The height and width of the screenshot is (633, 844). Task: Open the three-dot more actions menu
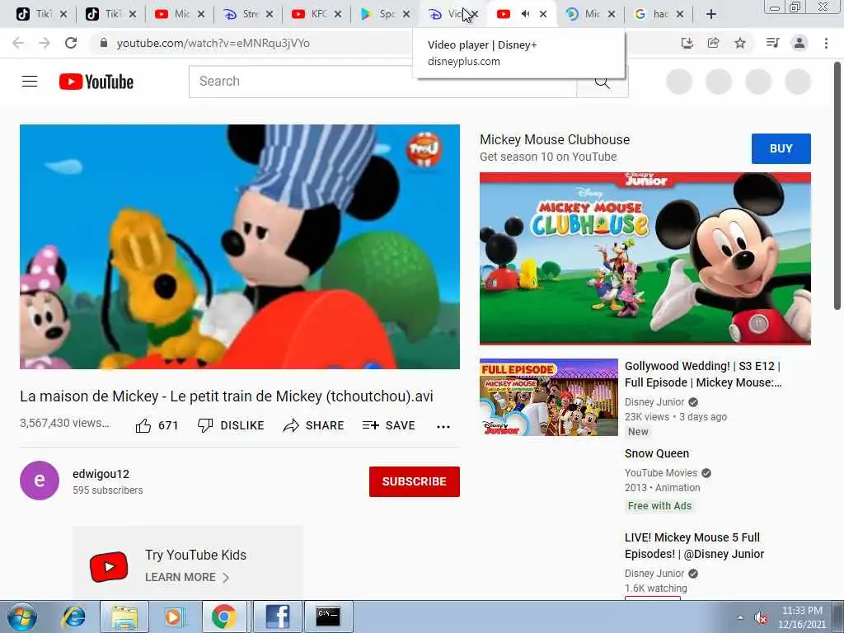(443, 427)
